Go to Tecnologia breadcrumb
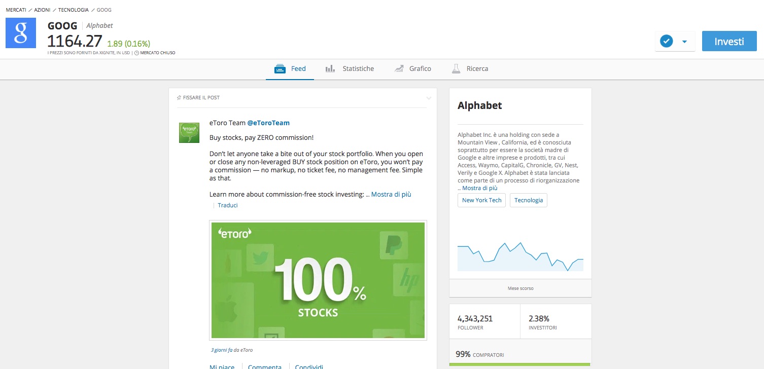The width and height of the screenshot is (764, 369). tap(73, 10)
